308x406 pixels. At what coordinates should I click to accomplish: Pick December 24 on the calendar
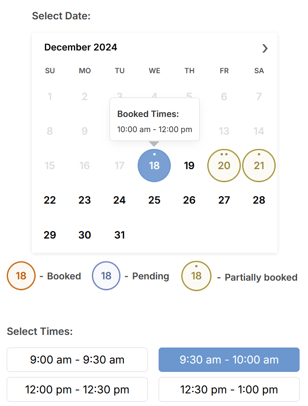tap(120, 200)
